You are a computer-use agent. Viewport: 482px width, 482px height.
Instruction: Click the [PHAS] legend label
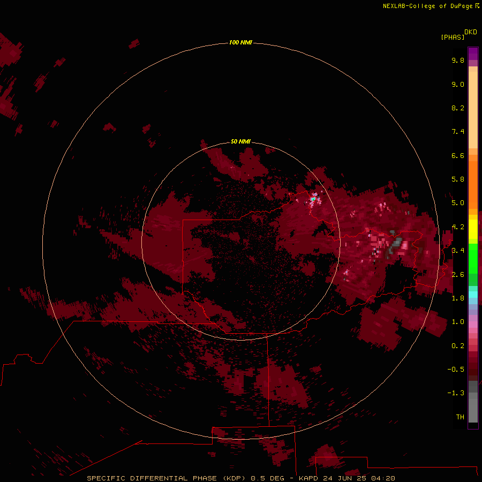453,37
